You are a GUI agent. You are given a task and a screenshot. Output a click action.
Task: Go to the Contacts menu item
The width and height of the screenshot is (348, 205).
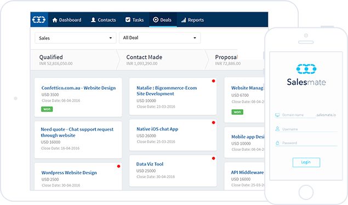[104, 20]
